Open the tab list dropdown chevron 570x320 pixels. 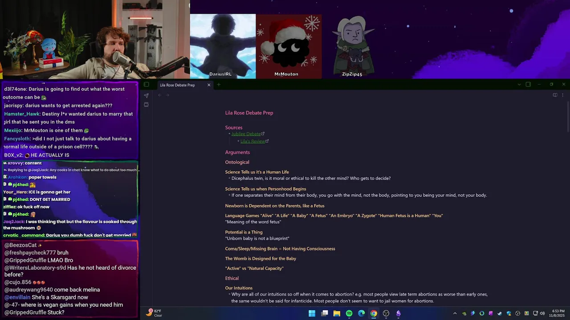coord(519,84)
